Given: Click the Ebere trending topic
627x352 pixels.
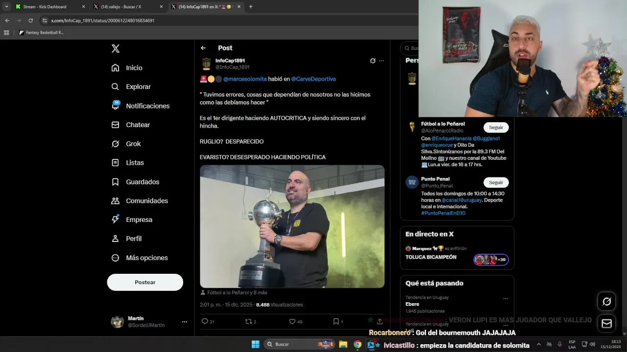Looking at the screenshot, I should point(412,304).
